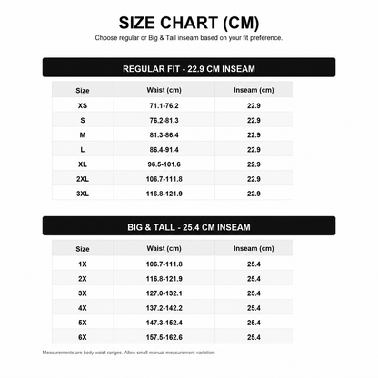Click the Regular Fit 22.9 cm inseam banner
The image size is (378, 378).
point(189,67)
